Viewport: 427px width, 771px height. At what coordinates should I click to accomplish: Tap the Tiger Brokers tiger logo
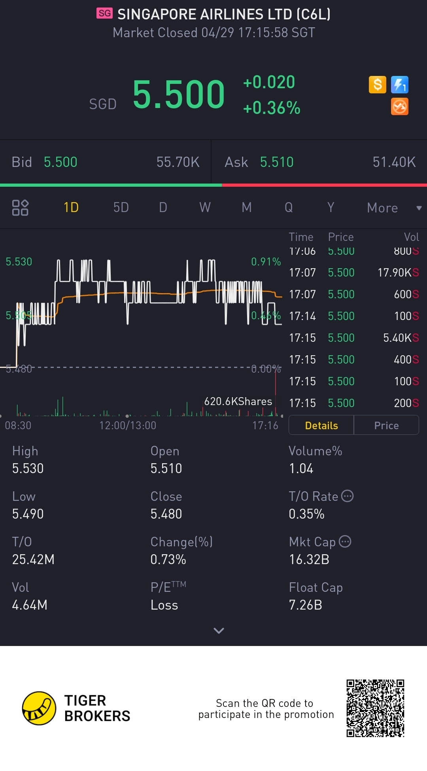point(39,708)
